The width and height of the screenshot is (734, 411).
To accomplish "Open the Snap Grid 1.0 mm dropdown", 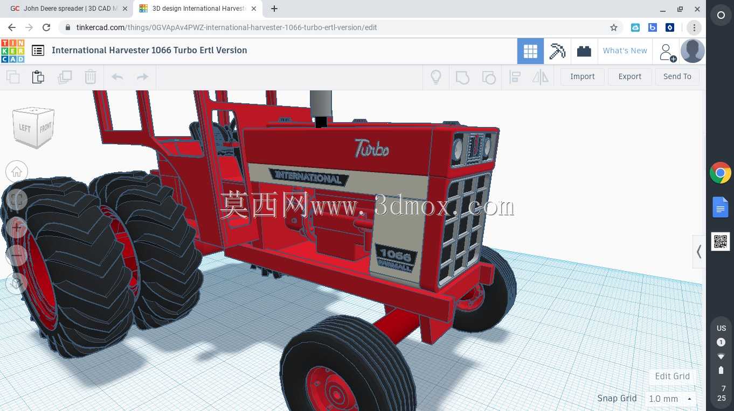I will click(670, 399).
